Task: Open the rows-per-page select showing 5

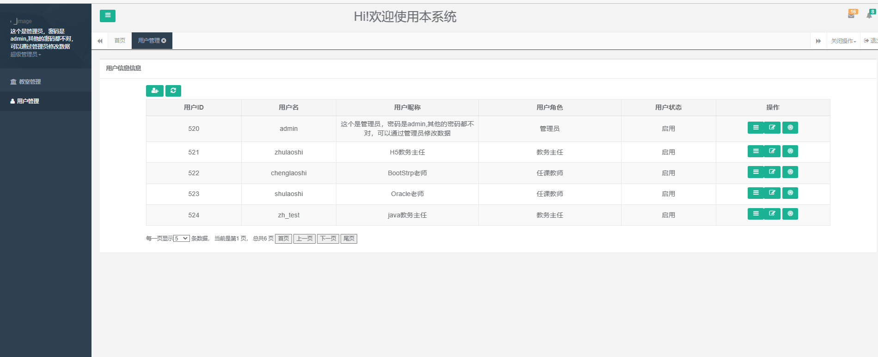Action: 182,239
